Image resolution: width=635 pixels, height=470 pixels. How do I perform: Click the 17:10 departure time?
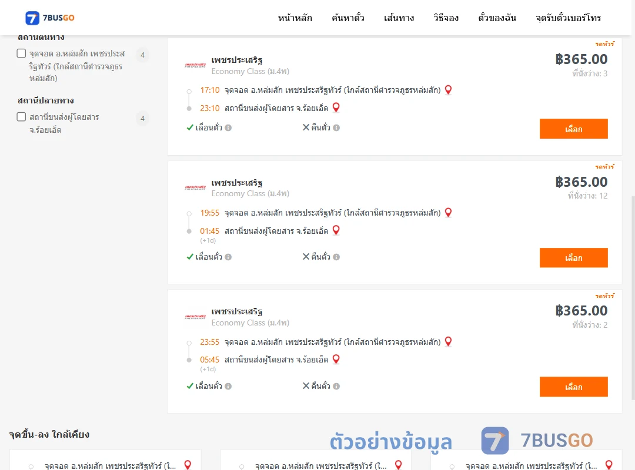(210, 90)
